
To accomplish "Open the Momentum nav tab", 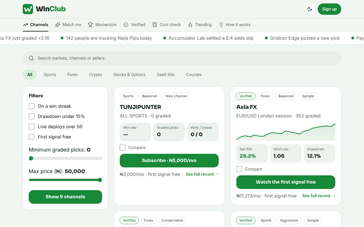I will [x=102, y=25].
